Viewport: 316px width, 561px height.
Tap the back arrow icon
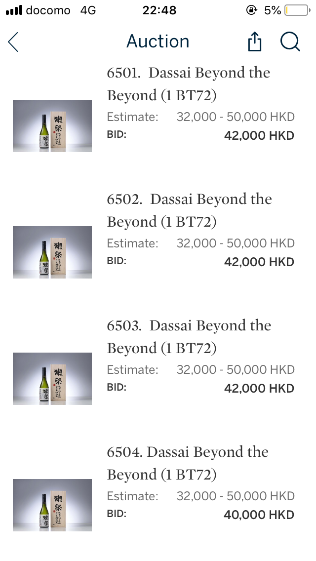pos(13,42)
